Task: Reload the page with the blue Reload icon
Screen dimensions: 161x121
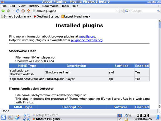Action: pos(18,11)
